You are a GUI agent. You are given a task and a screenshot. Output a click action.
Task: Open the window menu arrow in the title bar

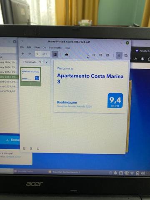pos(22,41)
